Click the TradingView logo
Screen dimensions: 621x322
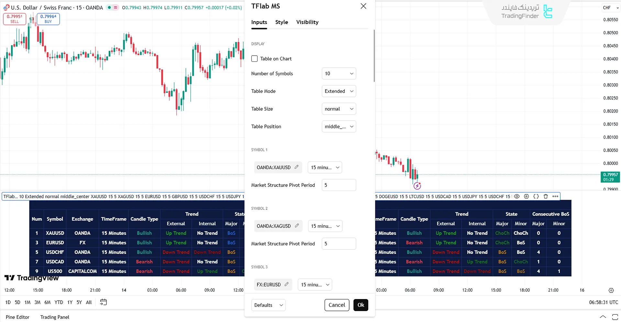[x=31, y=278]
